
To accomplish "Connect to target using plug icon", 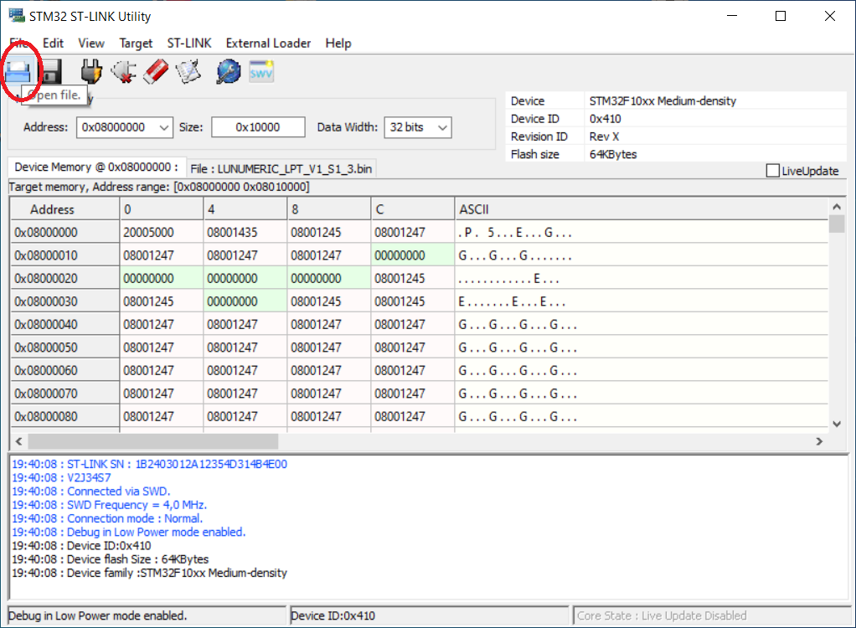I will click(x=91, y=72).
